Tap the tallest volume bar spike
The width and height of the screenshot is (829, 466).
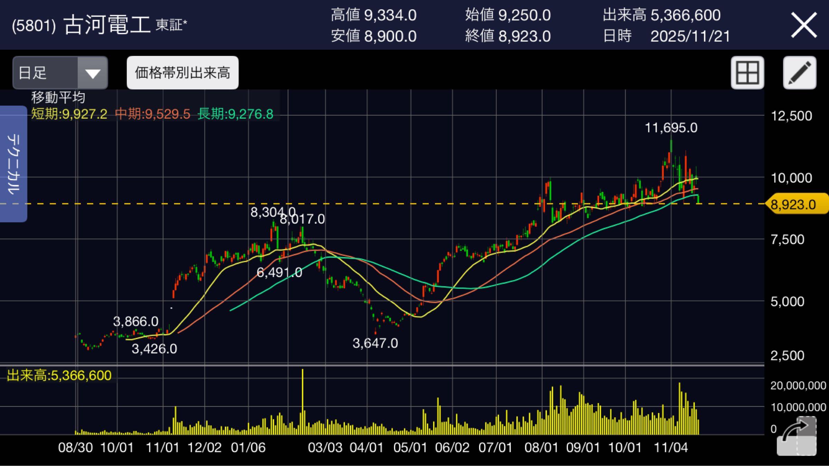coord(303,401)
